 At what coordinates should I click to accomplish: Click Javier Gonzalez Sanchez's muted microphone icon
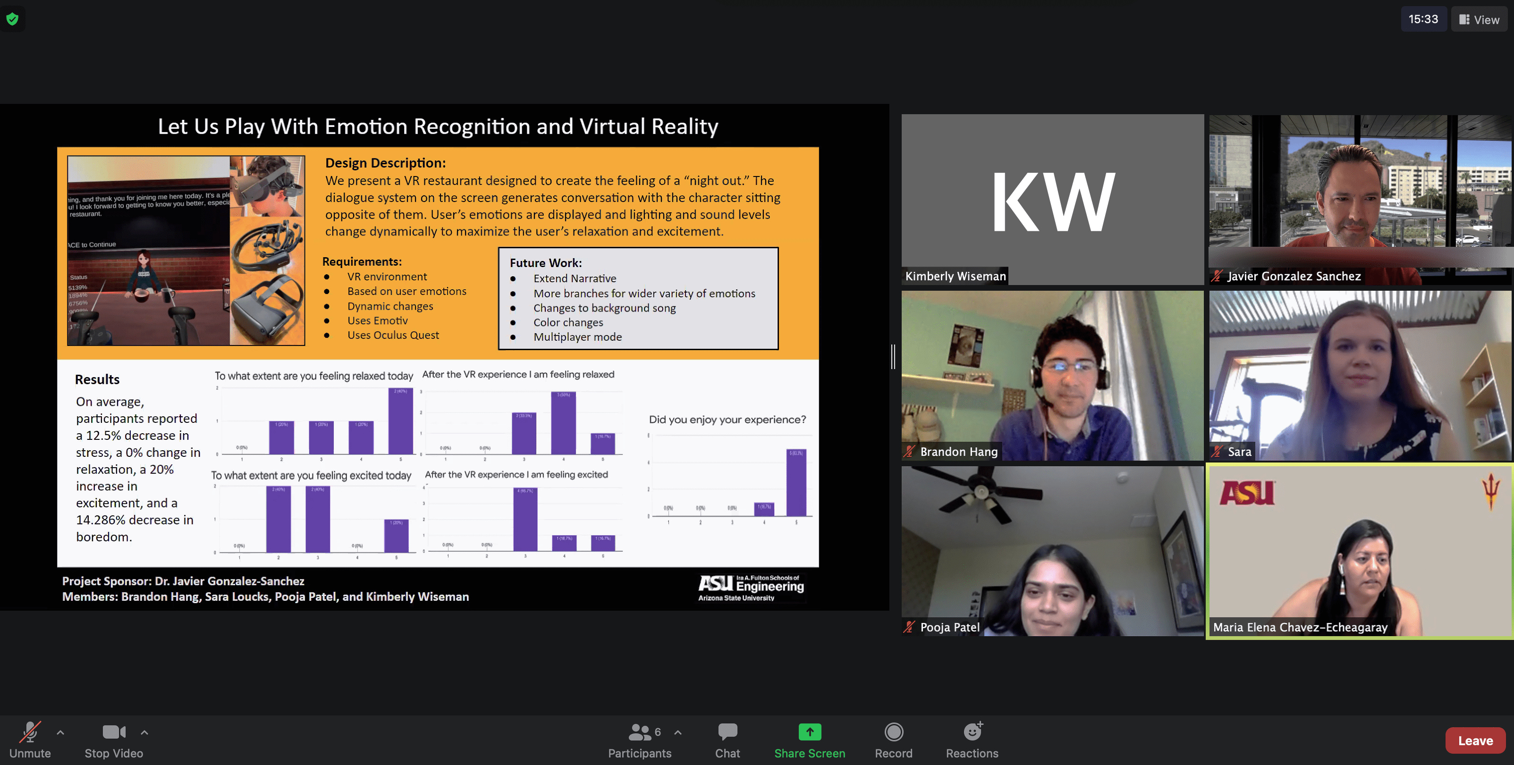click(x=1217, y=276)
